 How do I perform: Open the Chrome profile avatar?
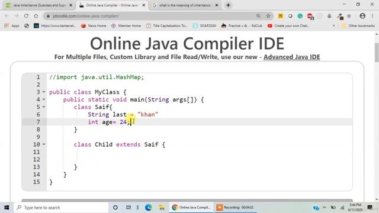coord(362,16)
